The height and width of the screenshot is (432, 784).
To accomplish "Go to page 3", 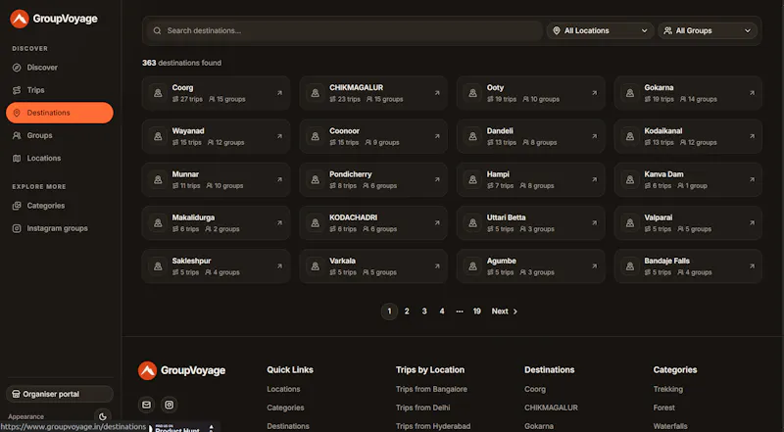I will tap(424, 312).
